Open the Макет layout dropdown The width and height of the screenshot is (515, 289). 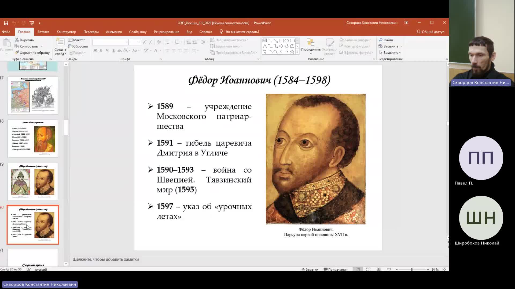[x=77, y=40]
